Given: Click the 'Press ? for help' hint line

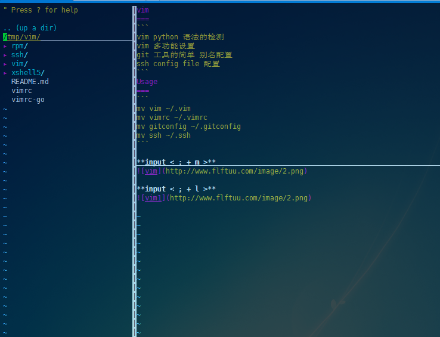Looking at the screenshot, I should (41, 10).
